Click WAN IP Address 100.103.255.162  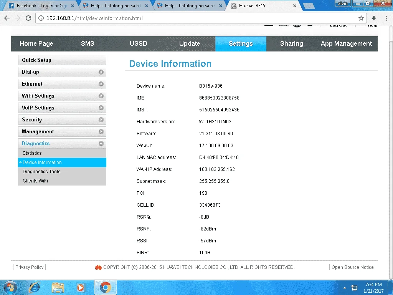217,169
